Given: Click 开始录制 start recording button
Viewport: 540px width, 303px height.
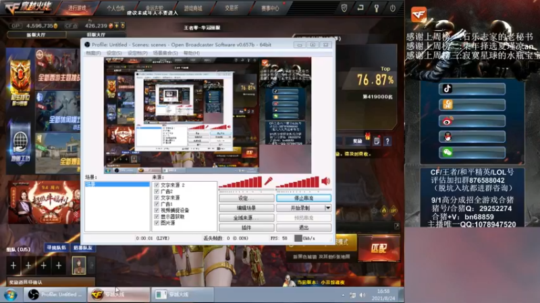Looking at the screenshot, I should pos(300,208).
